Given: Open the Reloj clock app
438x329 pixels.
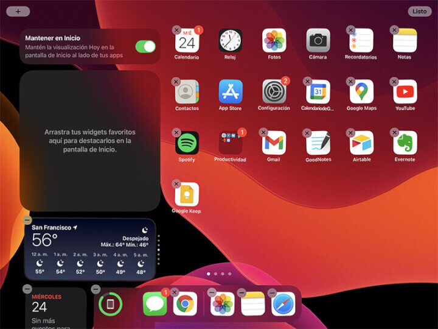Looking at the screenshot, I should coord(230,41).
